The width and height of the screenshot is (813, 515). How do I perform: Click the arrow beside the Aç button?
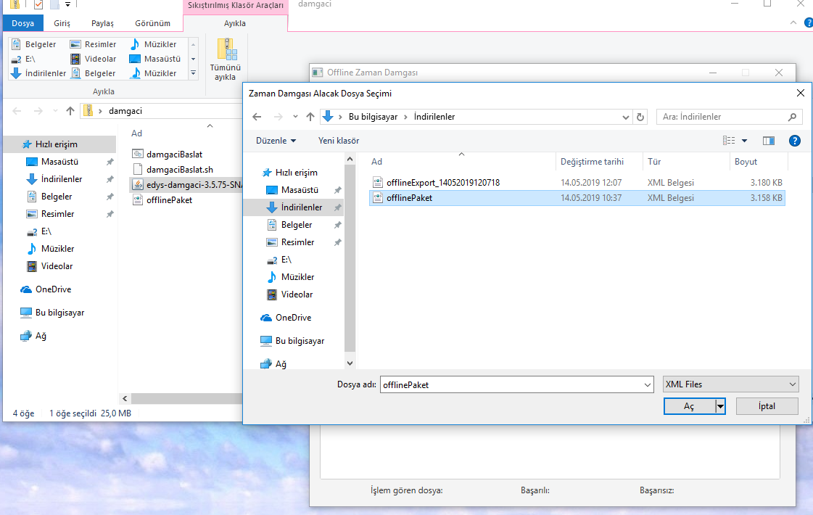click(x=720, y=407)
